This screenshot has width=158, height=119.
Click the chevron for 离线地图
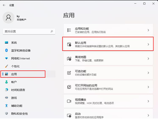click(148, 58)
